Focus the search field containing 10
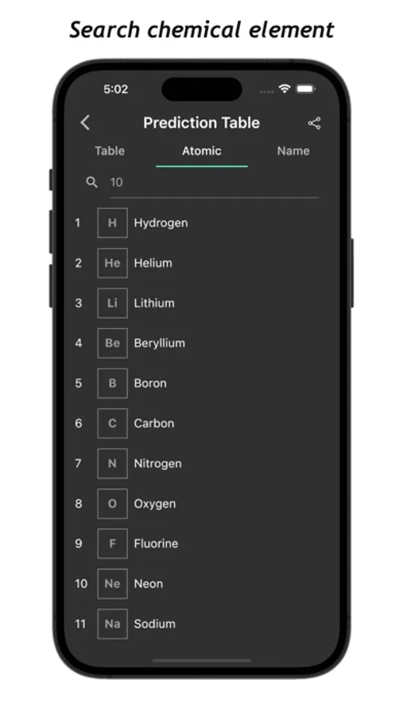 pyautogui.click(x=214, y=183)
